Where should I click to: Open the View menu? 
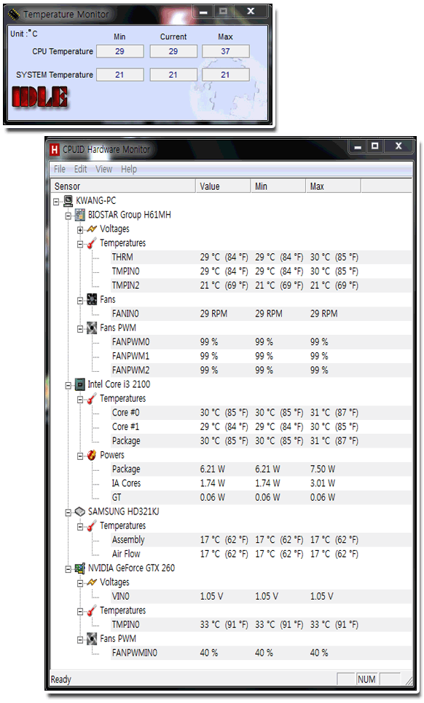pyautogui.click(x=103, y=169)
